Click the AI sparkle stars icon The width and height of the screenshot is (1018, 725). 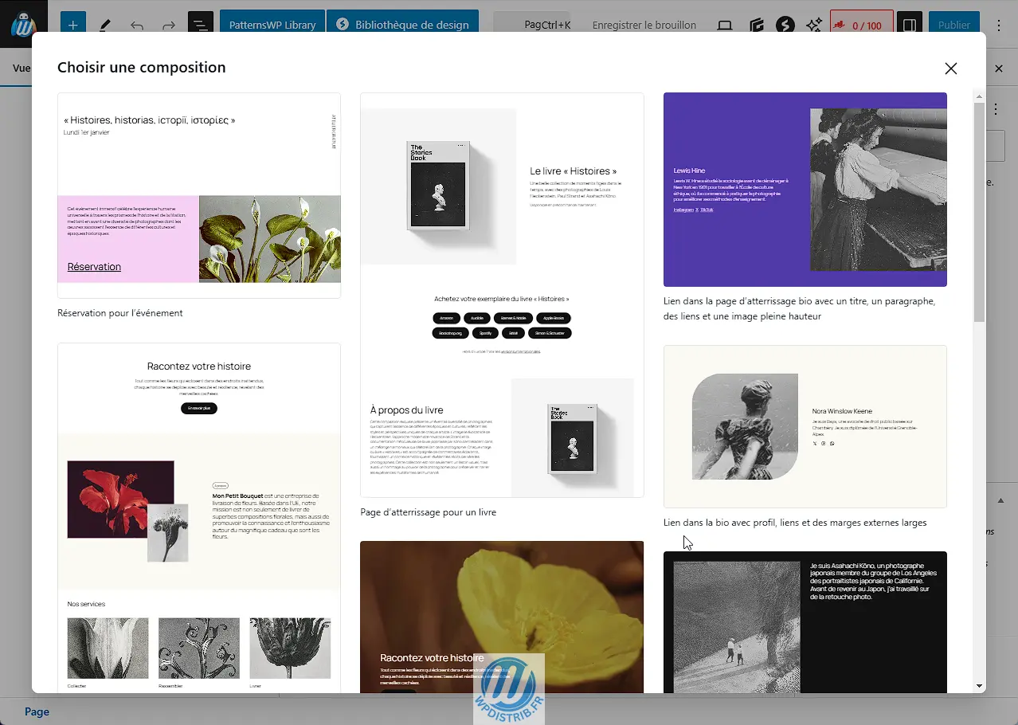tap(814, 25)
